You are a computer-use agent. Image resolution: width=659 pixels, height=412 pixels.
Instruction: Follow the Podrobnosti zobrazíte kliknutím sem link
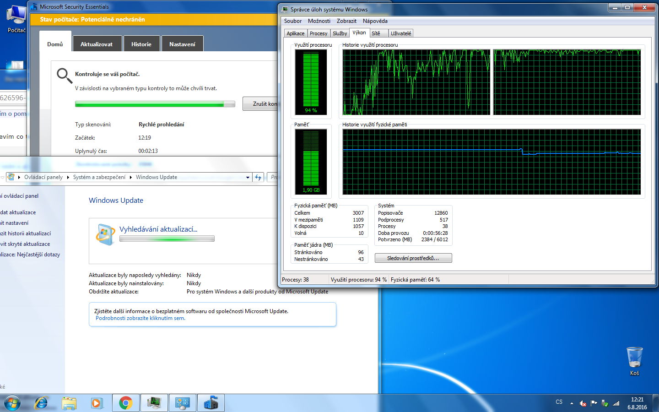tap(140, 318)
